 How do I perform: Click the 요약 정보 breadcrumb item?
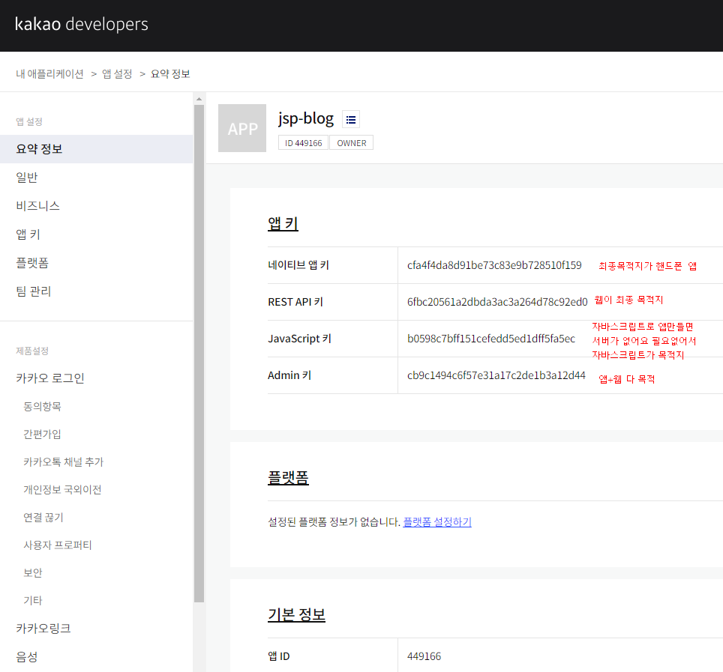[x=170, y=73]
